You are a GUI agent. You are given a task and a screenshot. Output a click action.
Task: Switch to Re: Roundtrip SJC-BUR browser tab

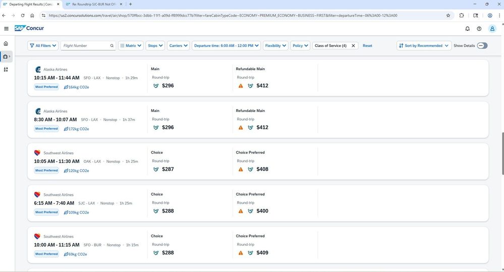pyautogui.click(x=94, y=5)
